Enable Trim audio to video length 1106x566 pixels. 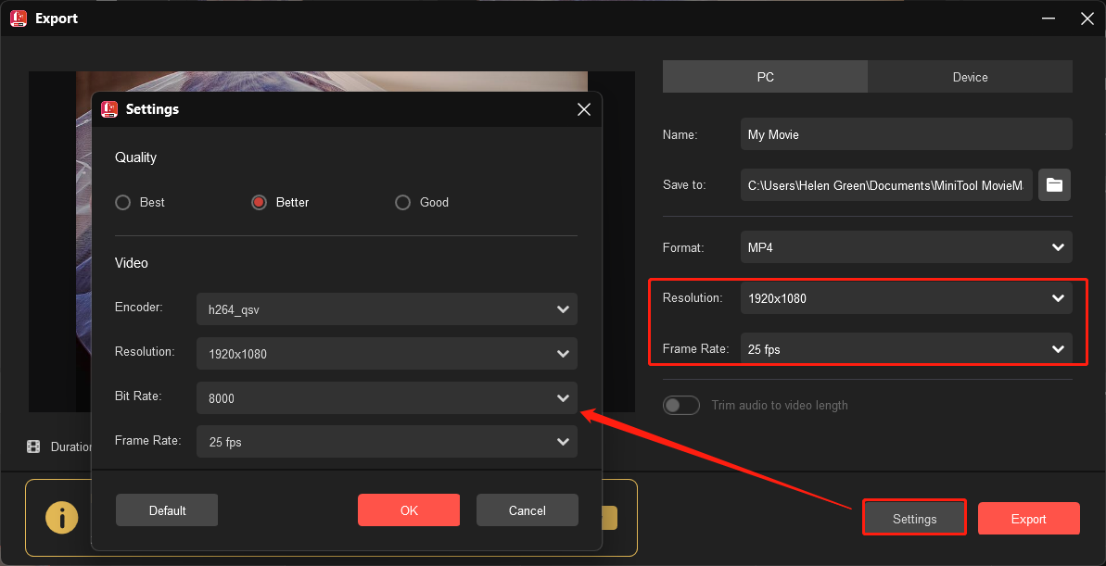[x=681, y=405]
